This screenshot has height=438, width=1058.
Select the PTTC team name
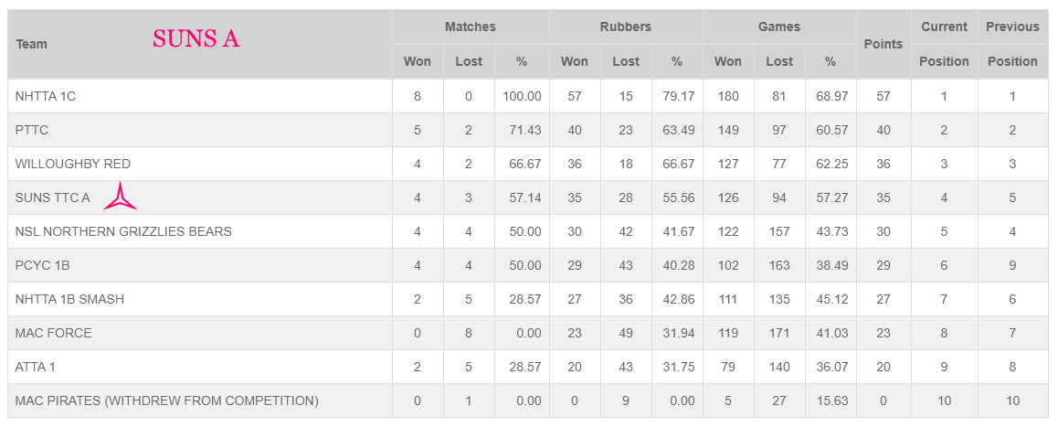coord(32,130)
